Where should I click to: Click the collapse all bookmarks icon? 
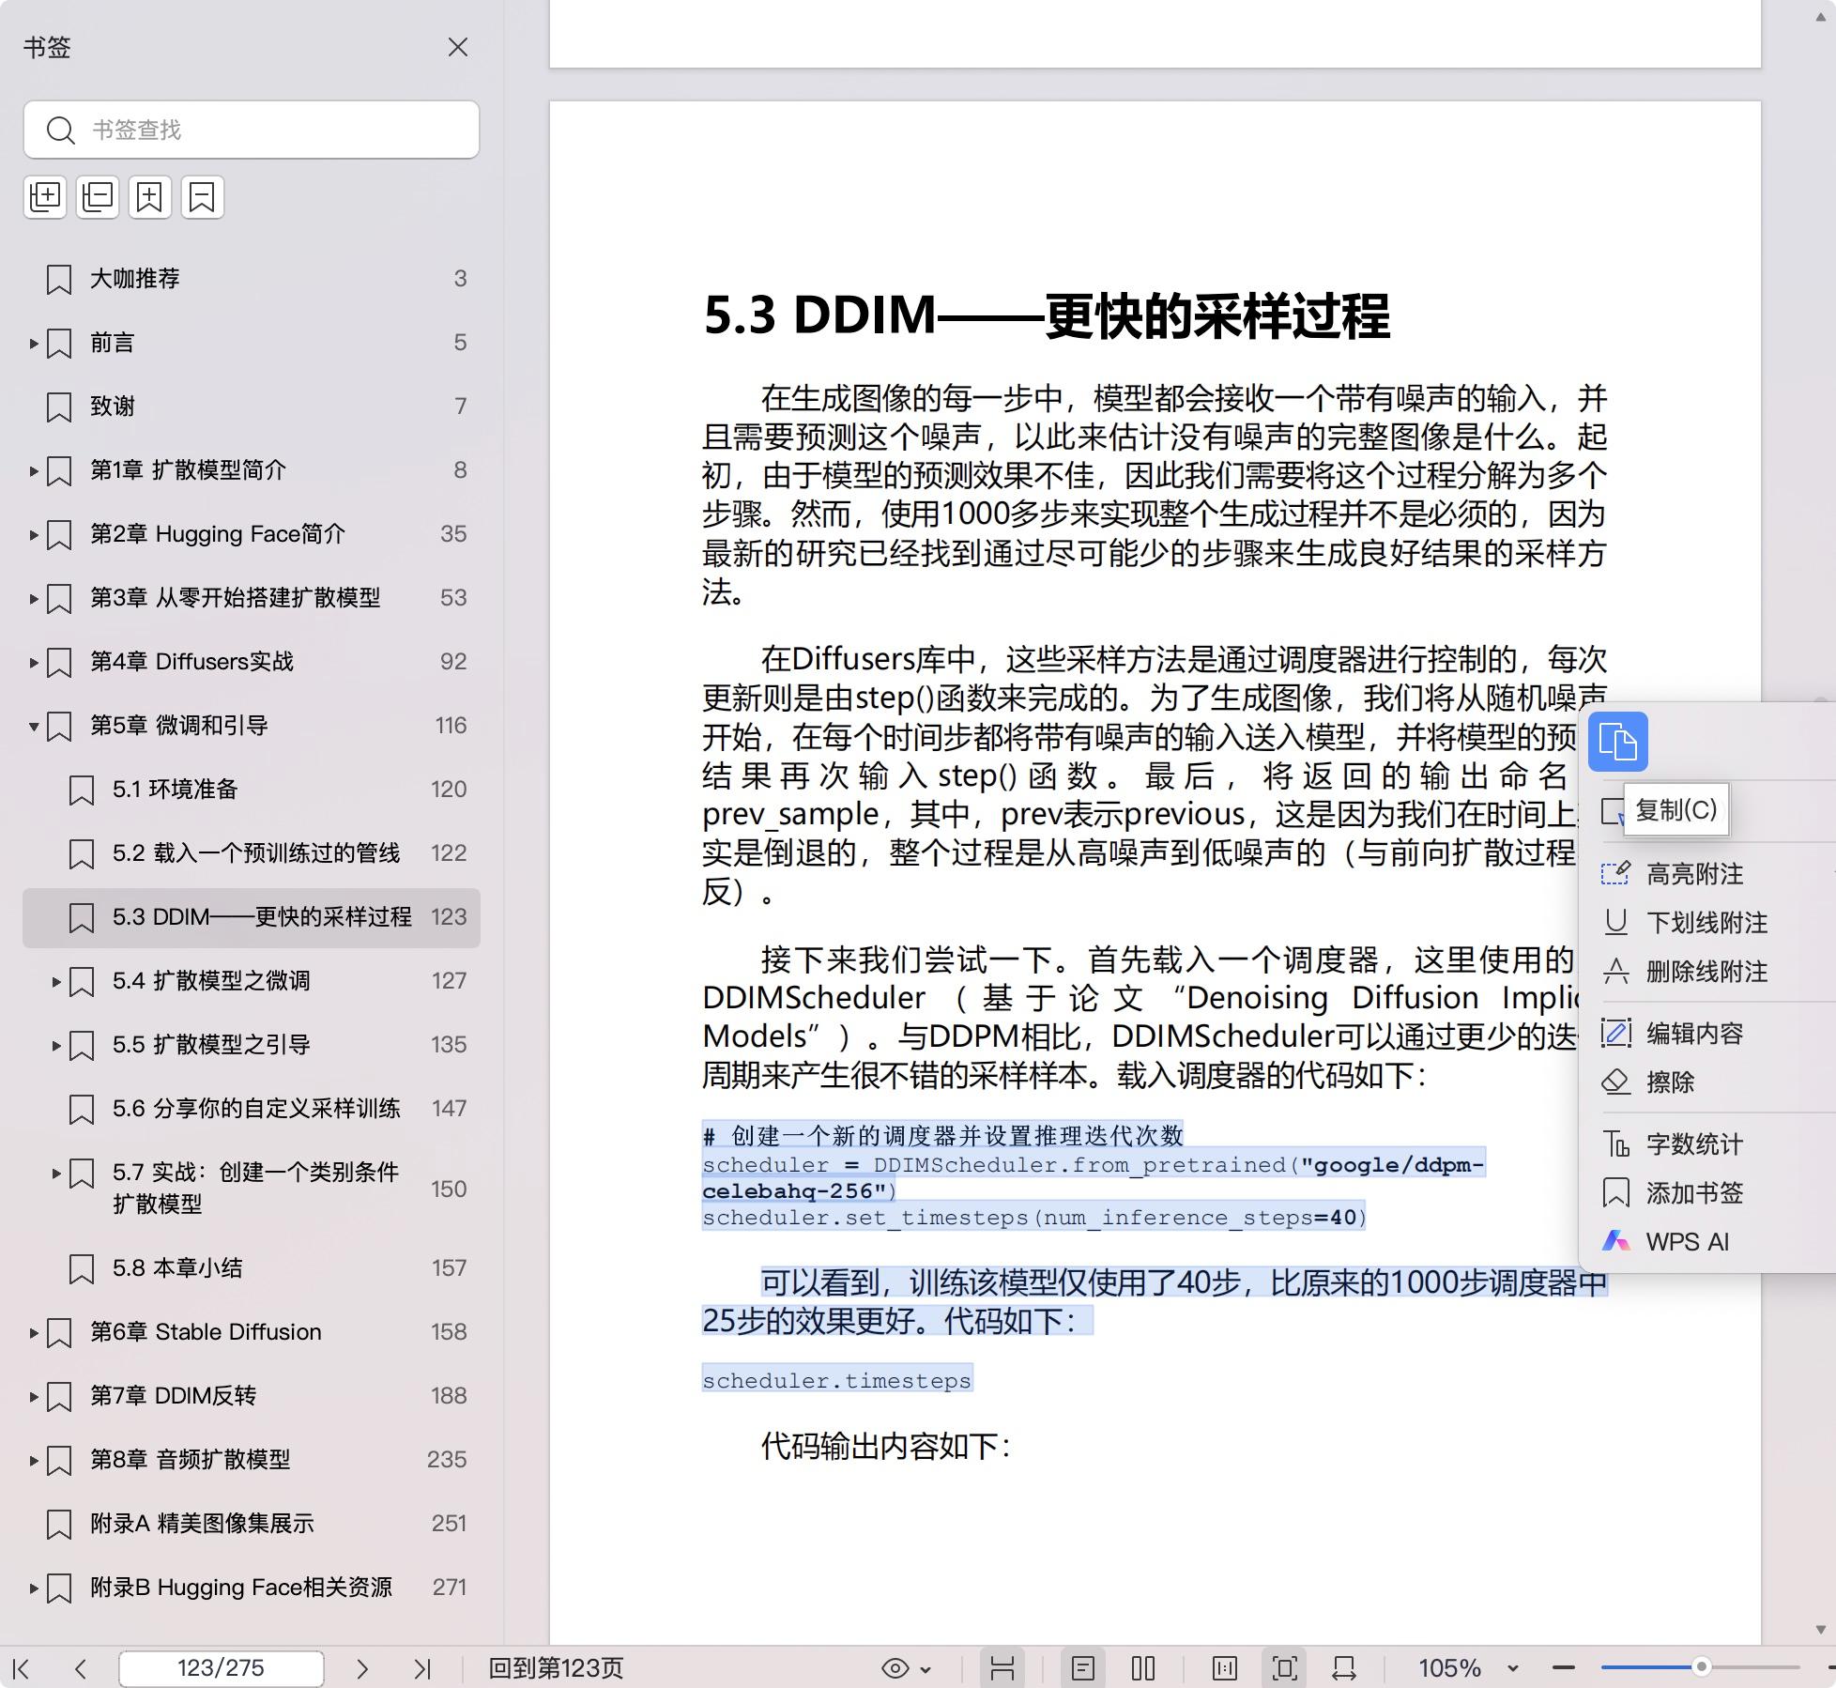coord(98,197)
